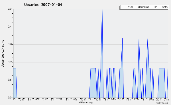Click the 3.0 y-axis value
Viewport: 171px width, 105px height.
(x=10, y=9)
